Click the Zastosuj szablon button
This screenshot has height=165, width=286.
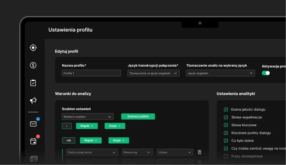pos(138,116)
